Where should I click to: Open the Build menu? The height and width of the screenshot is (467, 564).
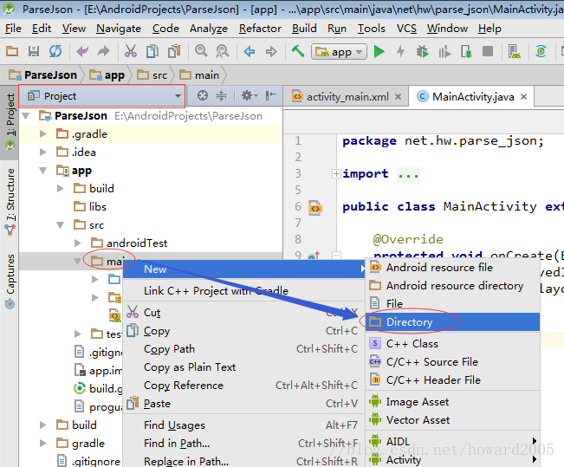304,29
